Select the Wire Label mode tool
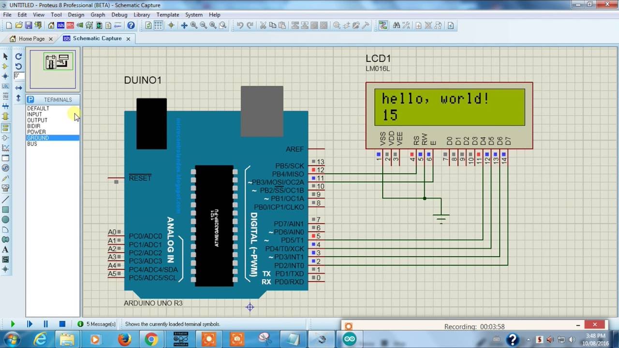The image size is (619, 348). point(5,86)
